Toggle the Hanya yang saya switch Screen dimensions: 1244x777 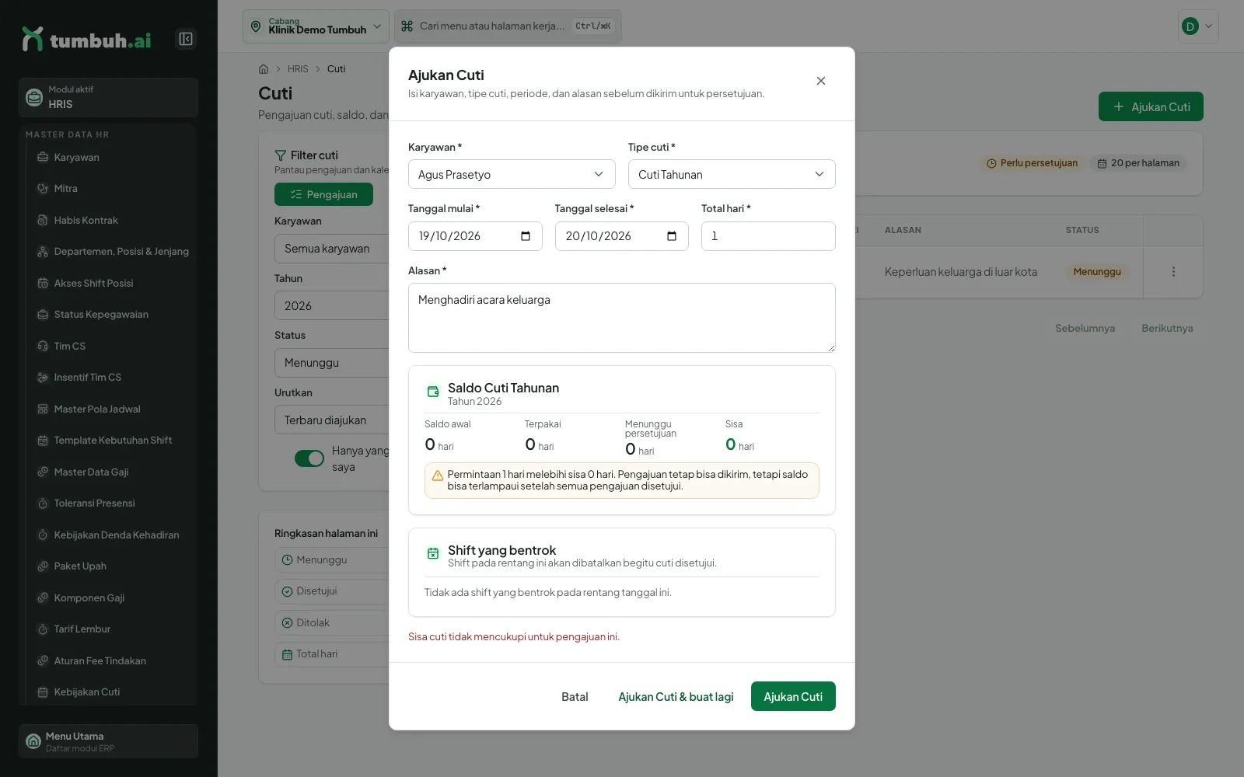coord(309,458)
